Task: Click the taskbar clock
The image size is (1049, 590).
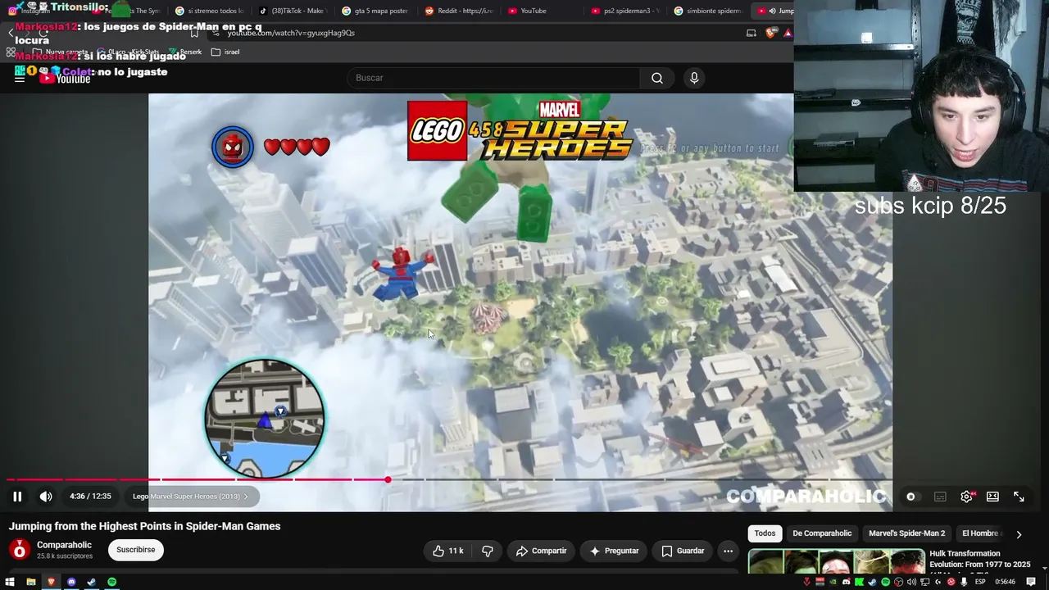Action: click(x=1005, y=582)
